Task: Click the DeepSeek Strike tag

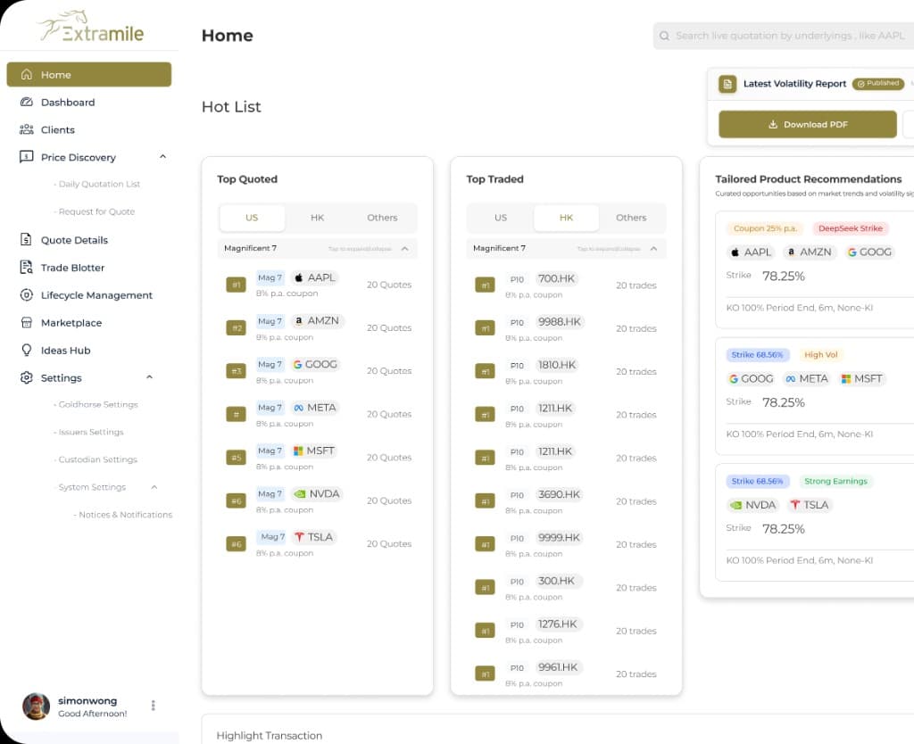Action: (850, 228)
